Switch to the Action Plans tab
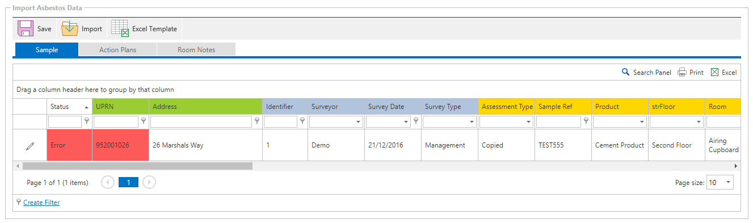 pyautogui.click(x=117, y=50)
